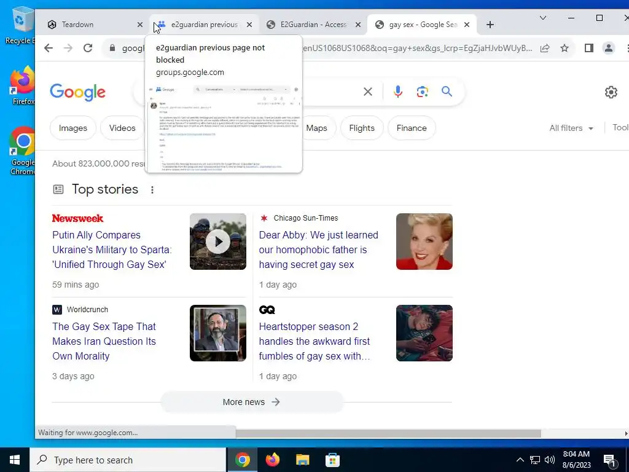The width and height of the screenshot is (629, 472).
Task: Open the tab search chevron
Action: 543,18
